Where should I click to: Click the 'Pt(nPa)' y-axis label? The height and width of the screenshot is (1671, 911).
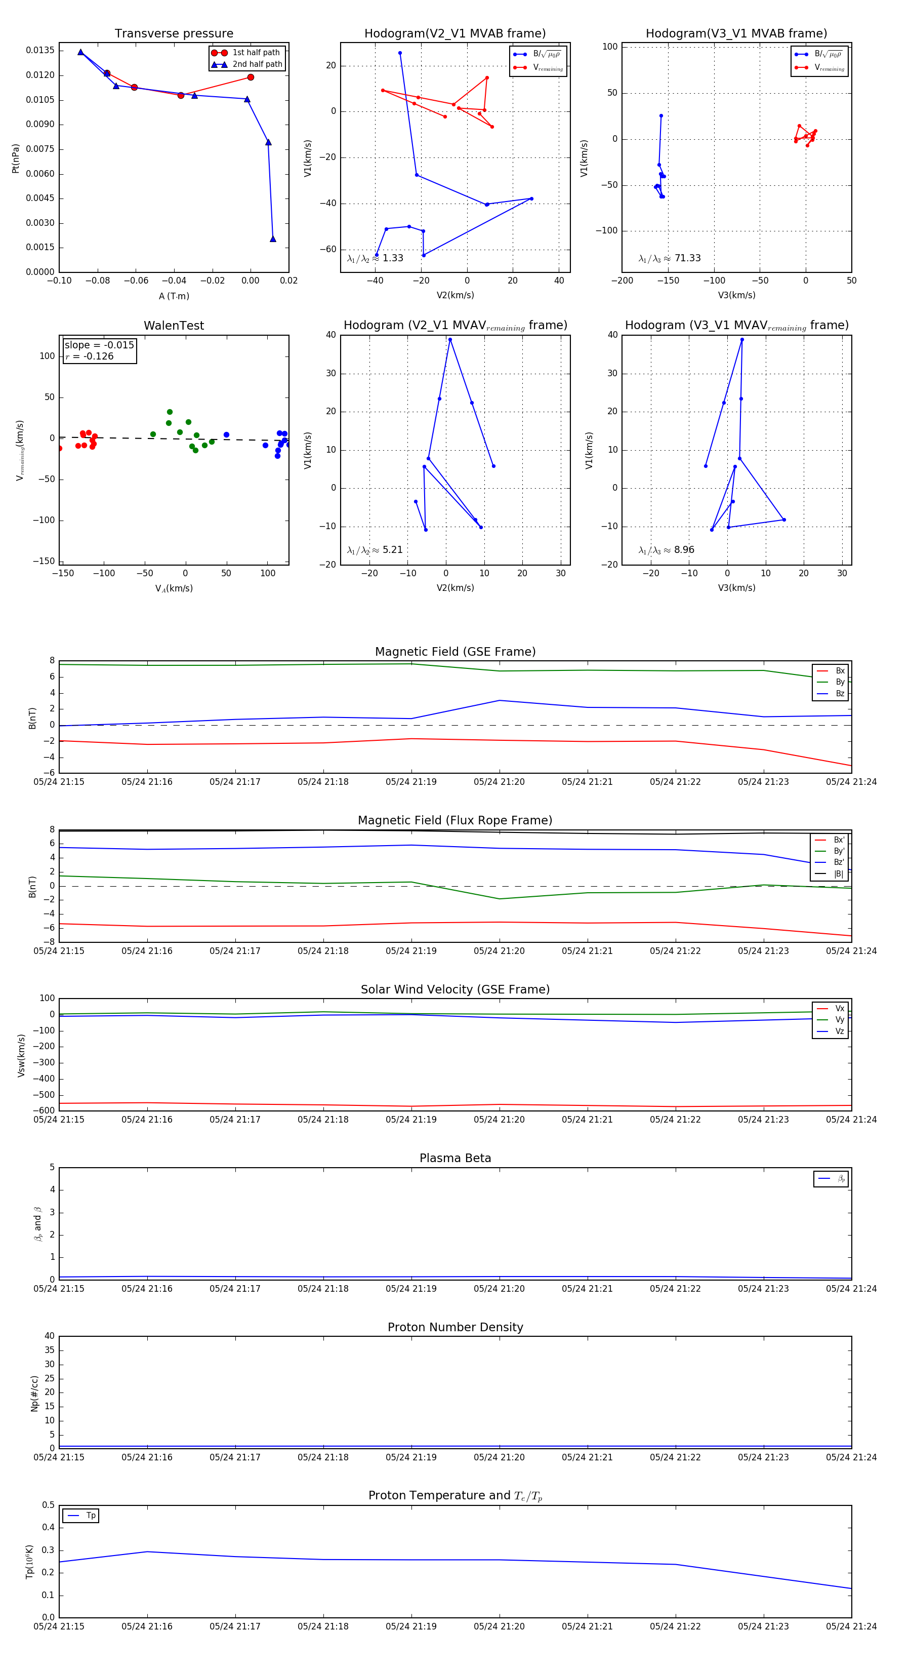(16, 158)
